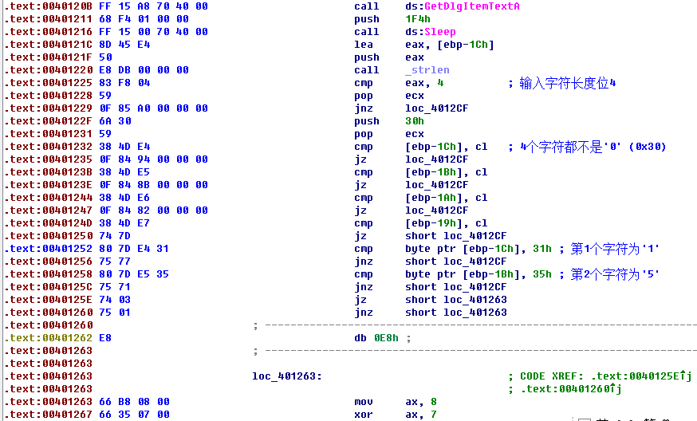697x421 pixels.
Task: Click the bytes 74 7D at 00401250
Action: click(x=115, y=236)
